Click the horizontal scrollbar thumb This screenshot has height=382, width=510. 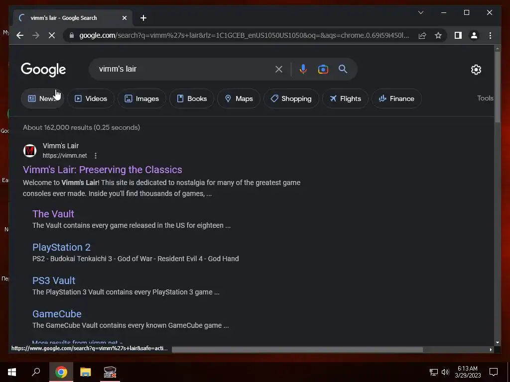[x=297, y=350]
